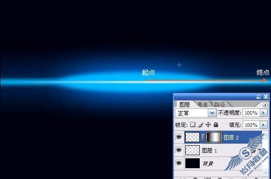Screen dimensions: 271x179
Task: Open the layers panel options menu arrow
Action: [265, 105]
